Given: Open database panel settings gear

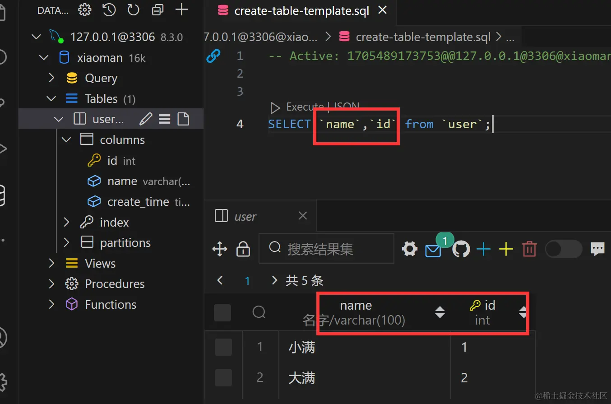Looking at the screenshot, I should tap(85, 9).
